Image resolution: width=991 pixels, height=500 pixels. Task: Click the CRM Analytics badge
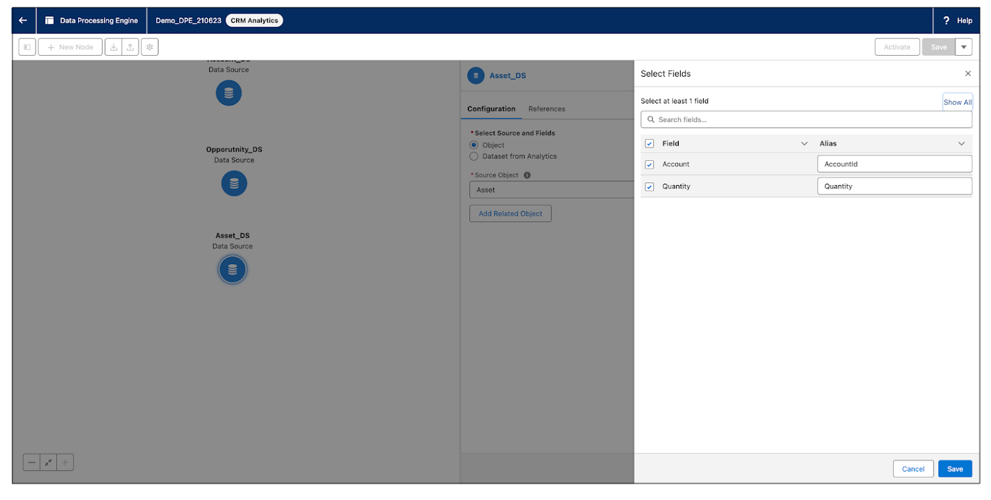coord(254,20)
